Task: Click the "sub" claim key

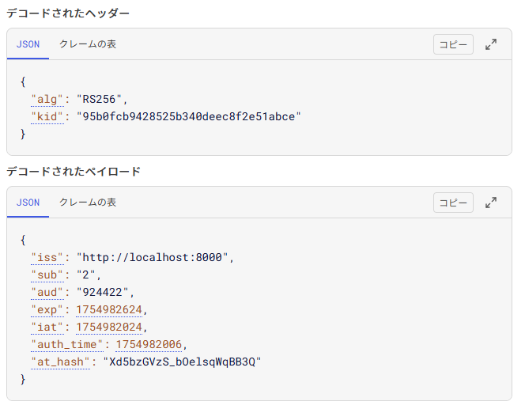Action: click(x=47, y=275)
